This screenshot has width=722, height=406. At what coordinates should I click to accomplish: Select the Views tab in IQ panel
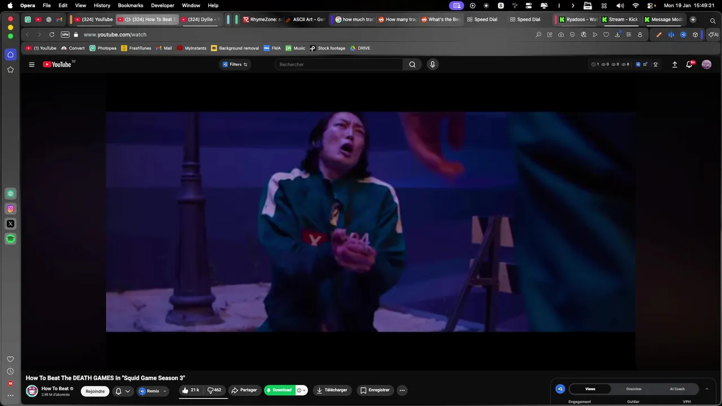click(x=590, y=389)
